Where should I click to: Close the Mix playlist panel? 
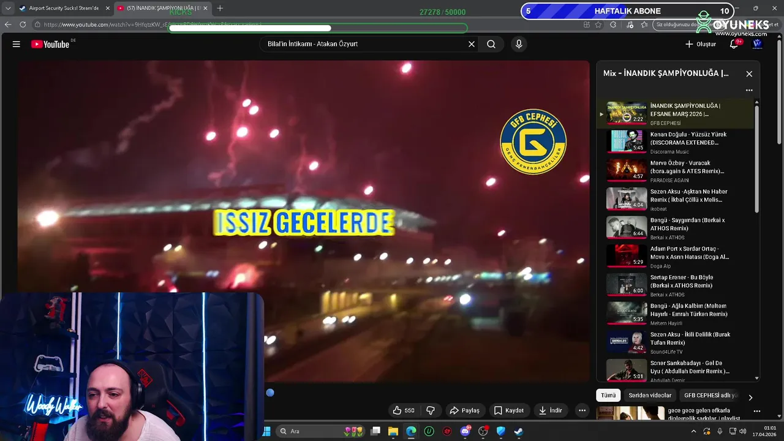[749, 73]
